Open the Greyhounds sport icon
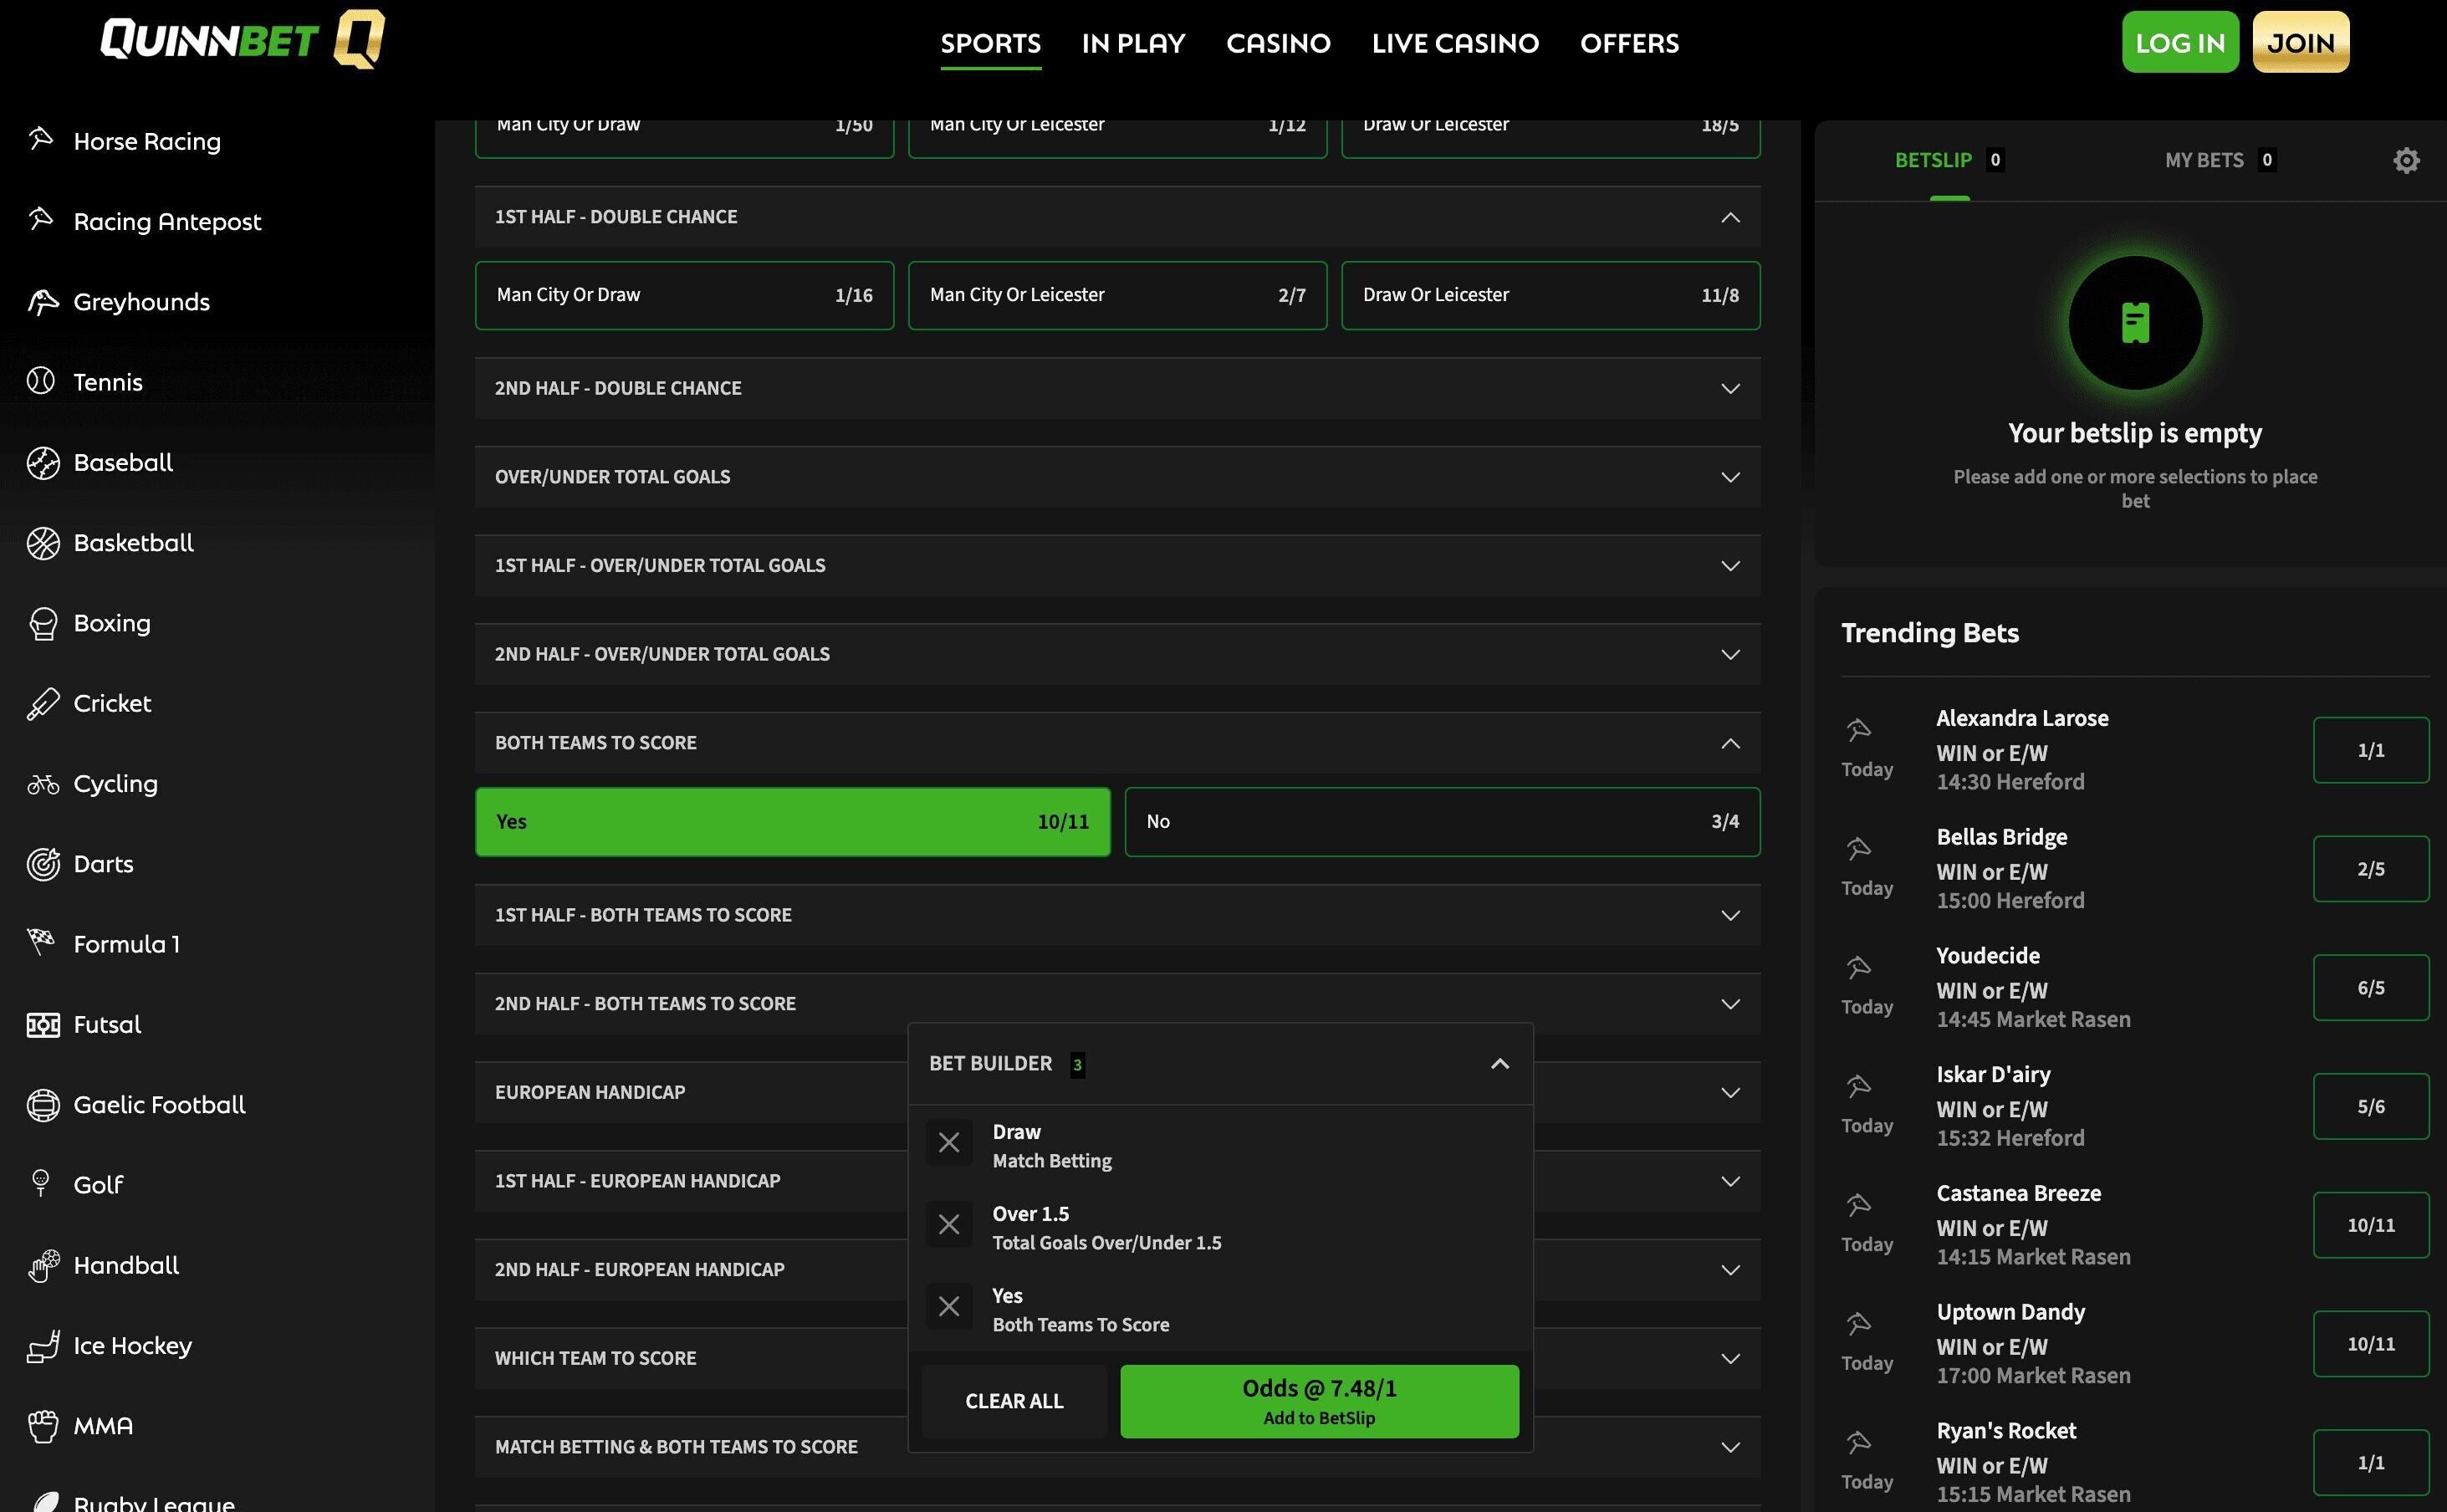2447x1512 pixels. pyautogui.click(x=42, y=301)
